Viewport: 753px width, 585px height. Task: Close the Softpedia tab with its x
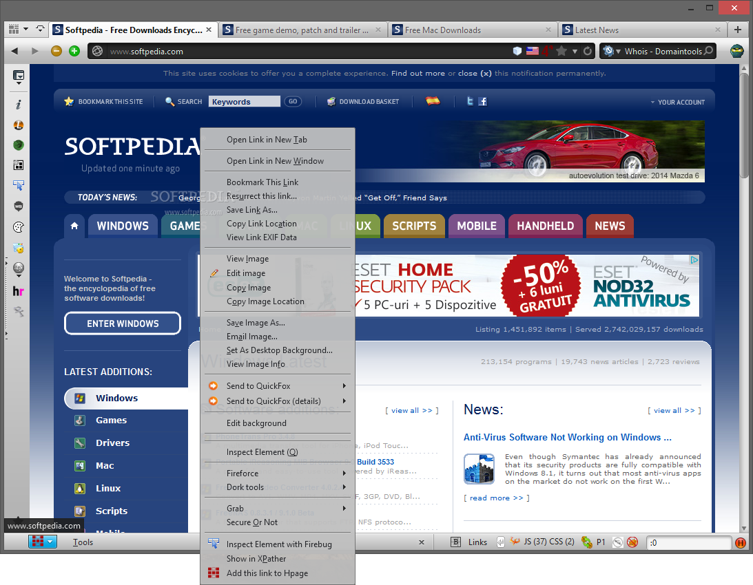click(x=209, y=30)
